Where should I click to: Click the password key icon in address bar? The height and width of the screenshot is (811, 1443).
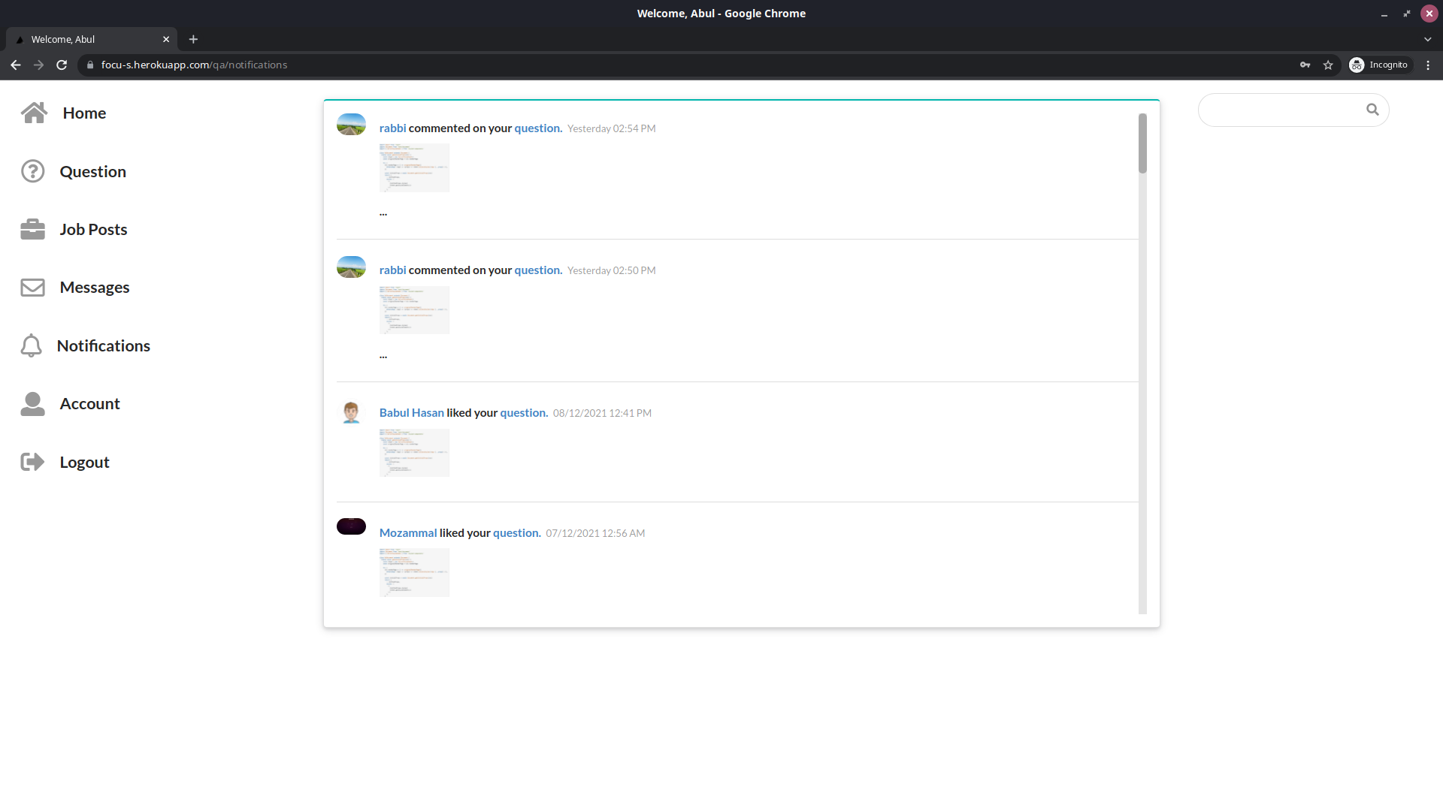1305,65
